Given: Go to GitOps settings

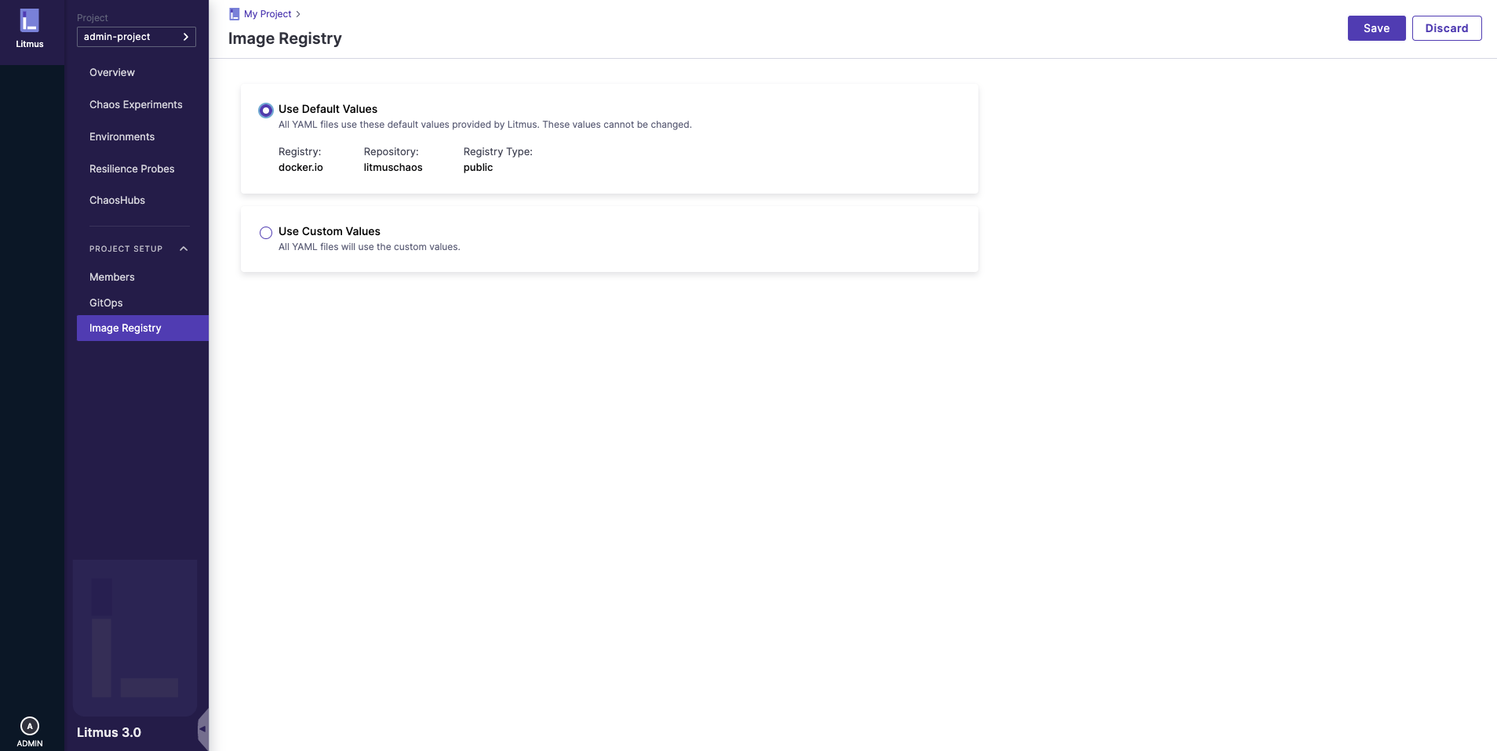Looking at the screenshot, I should 106,303.
